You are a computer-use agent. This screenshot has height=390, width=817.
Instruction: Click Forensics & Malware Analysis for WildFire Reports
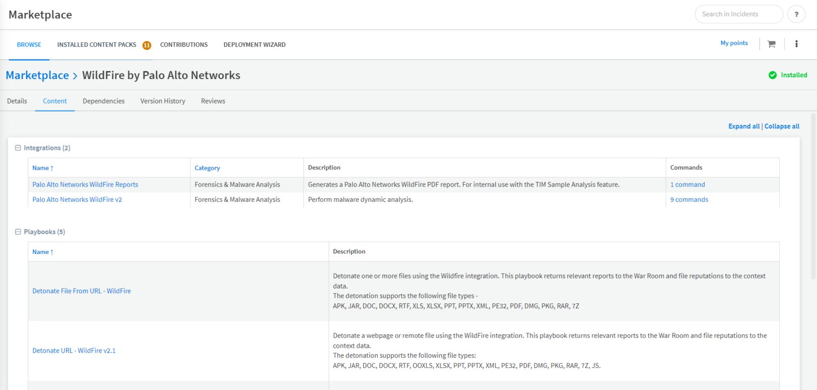[x=237, y=185]
